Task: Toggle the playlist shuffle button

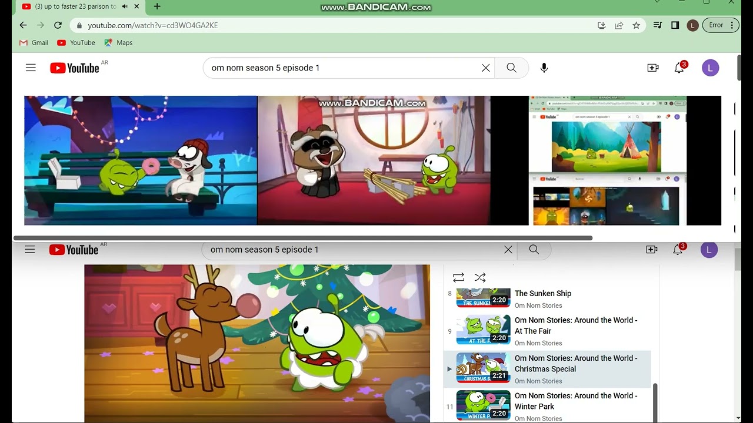Action: (480, 277)
